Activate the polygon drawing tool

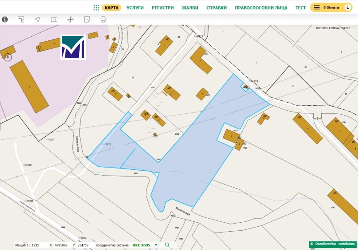click(x=38, y=19)
